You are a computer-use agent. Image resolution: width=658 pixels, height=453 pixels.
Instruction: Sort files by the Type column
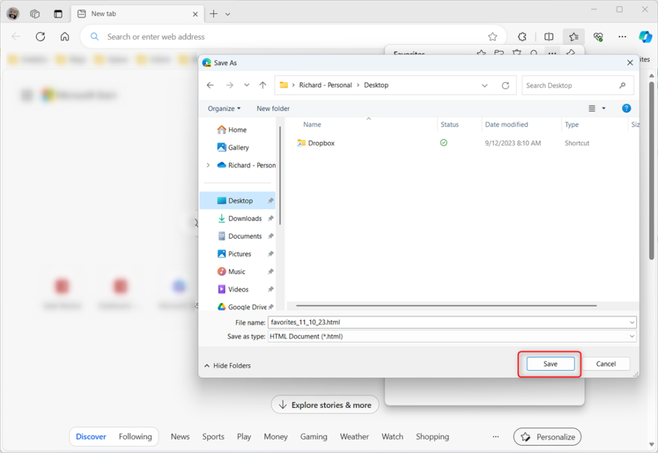[x=571, y=125]
